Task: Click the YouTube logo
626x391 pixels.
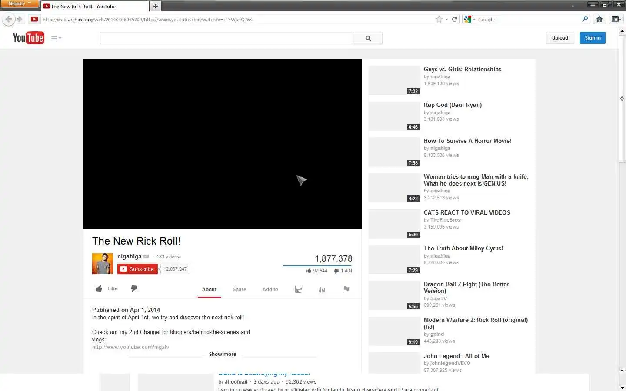Action: point(28,38)
